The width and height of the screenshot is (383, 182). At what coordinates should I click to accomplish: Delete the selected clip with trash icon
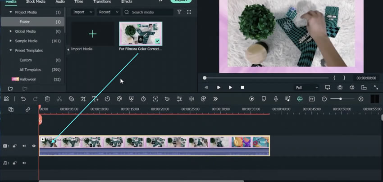(47, 99)
